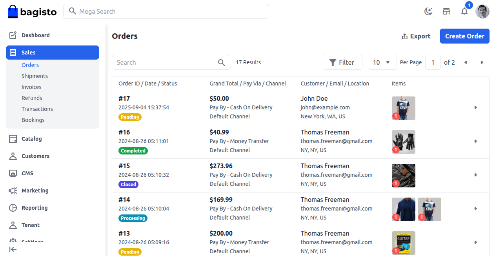Image resolution: width=495 pixels, height=256 pixels.
Task: Go to next page arrow
Action: pos(482,62)
